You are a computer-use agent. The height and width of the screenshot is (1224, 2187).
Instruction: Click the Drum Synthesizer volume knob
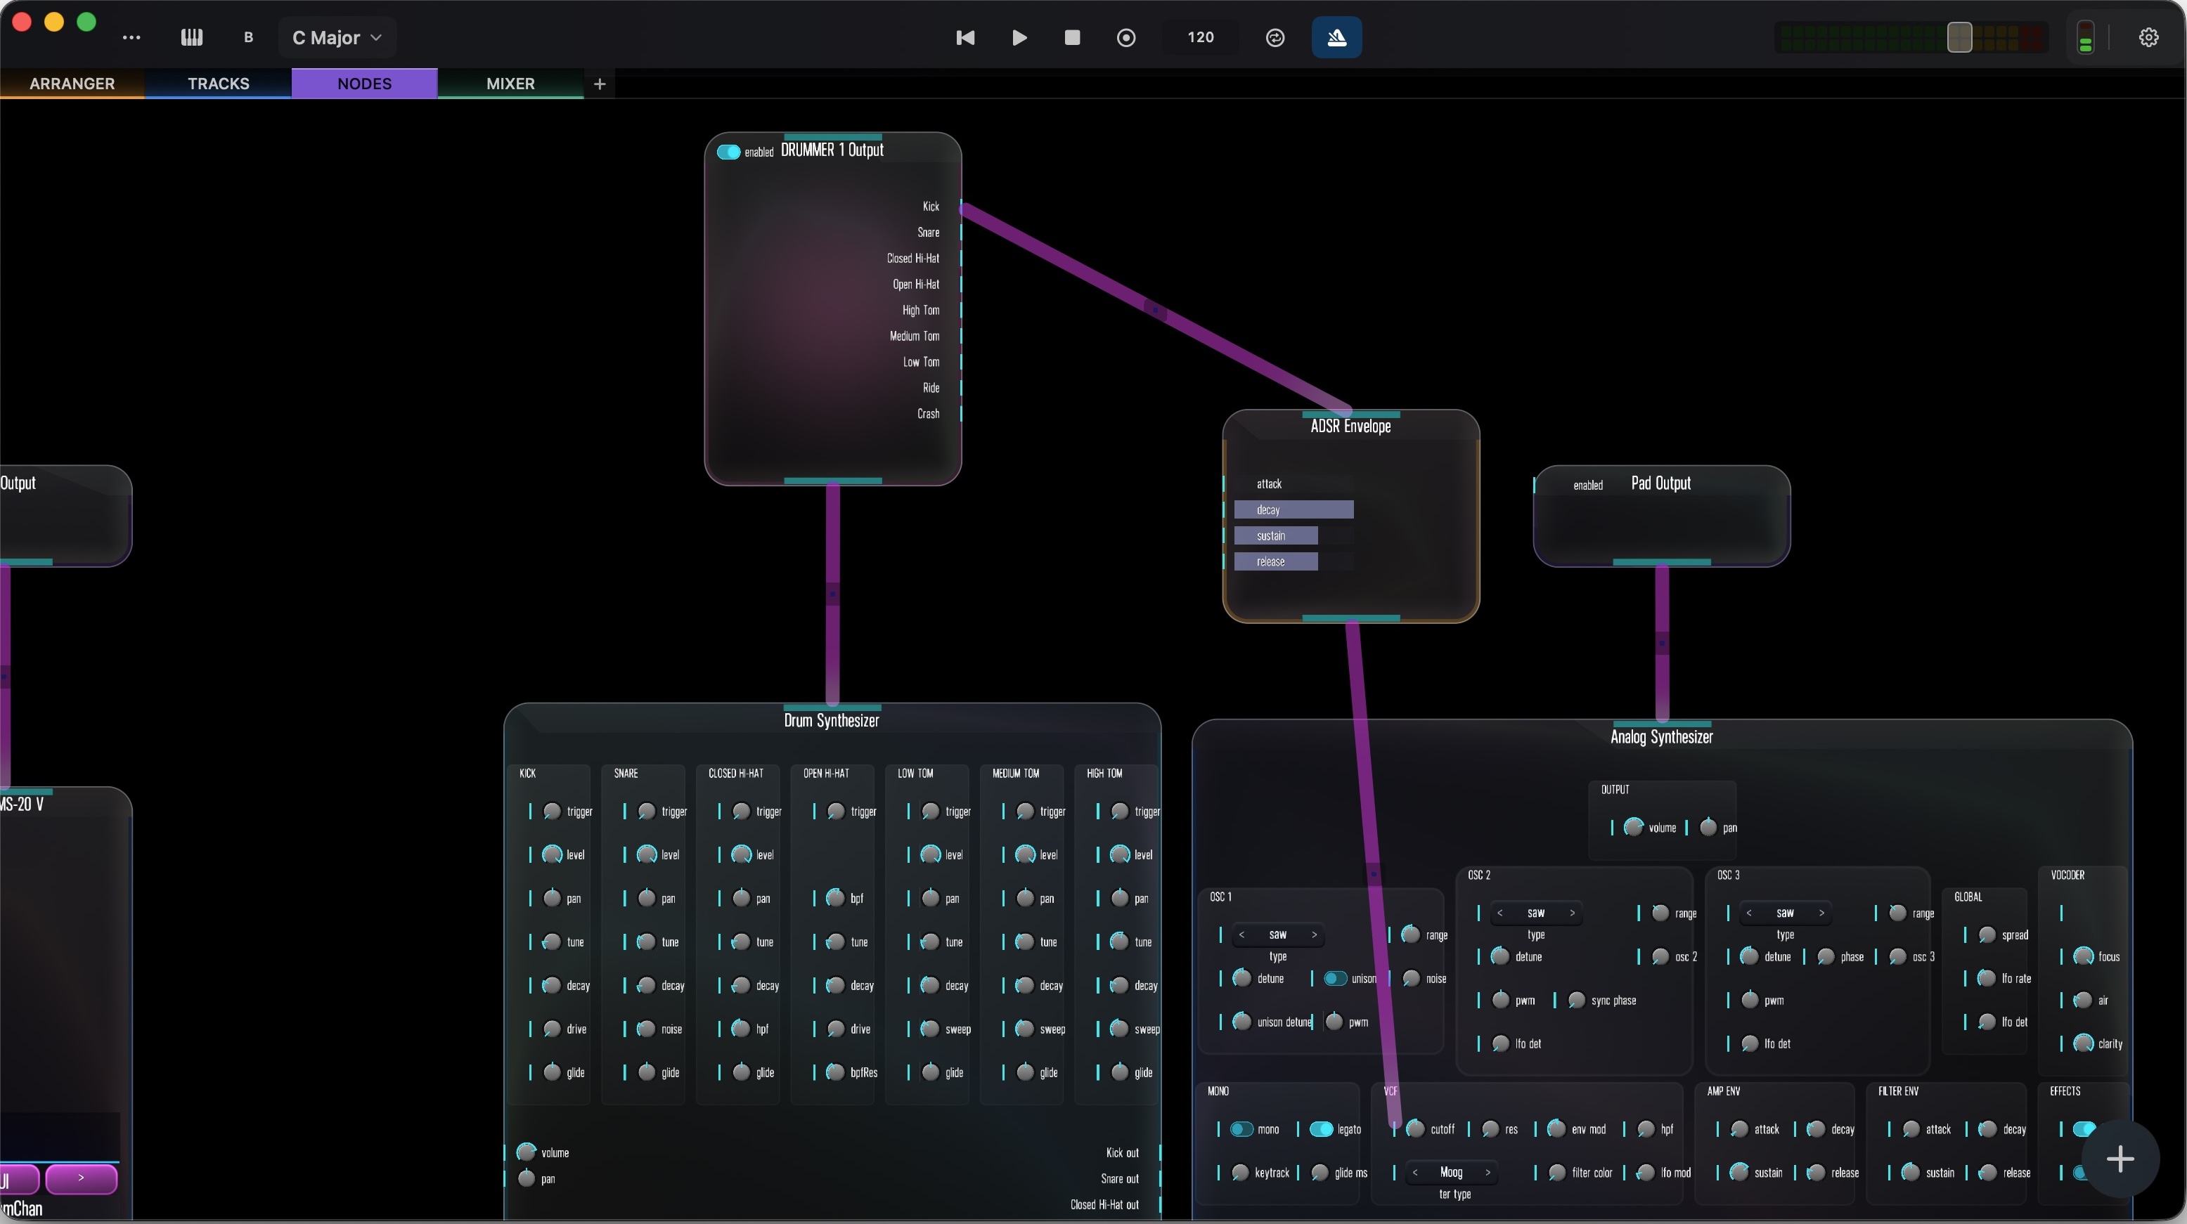pyautogui.click(x=527, y=1152)
